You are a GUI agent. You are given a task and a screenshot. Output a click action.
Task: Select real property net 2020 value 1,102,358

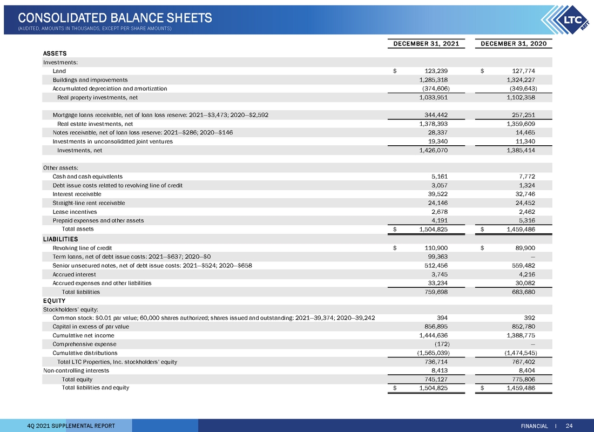521,97
